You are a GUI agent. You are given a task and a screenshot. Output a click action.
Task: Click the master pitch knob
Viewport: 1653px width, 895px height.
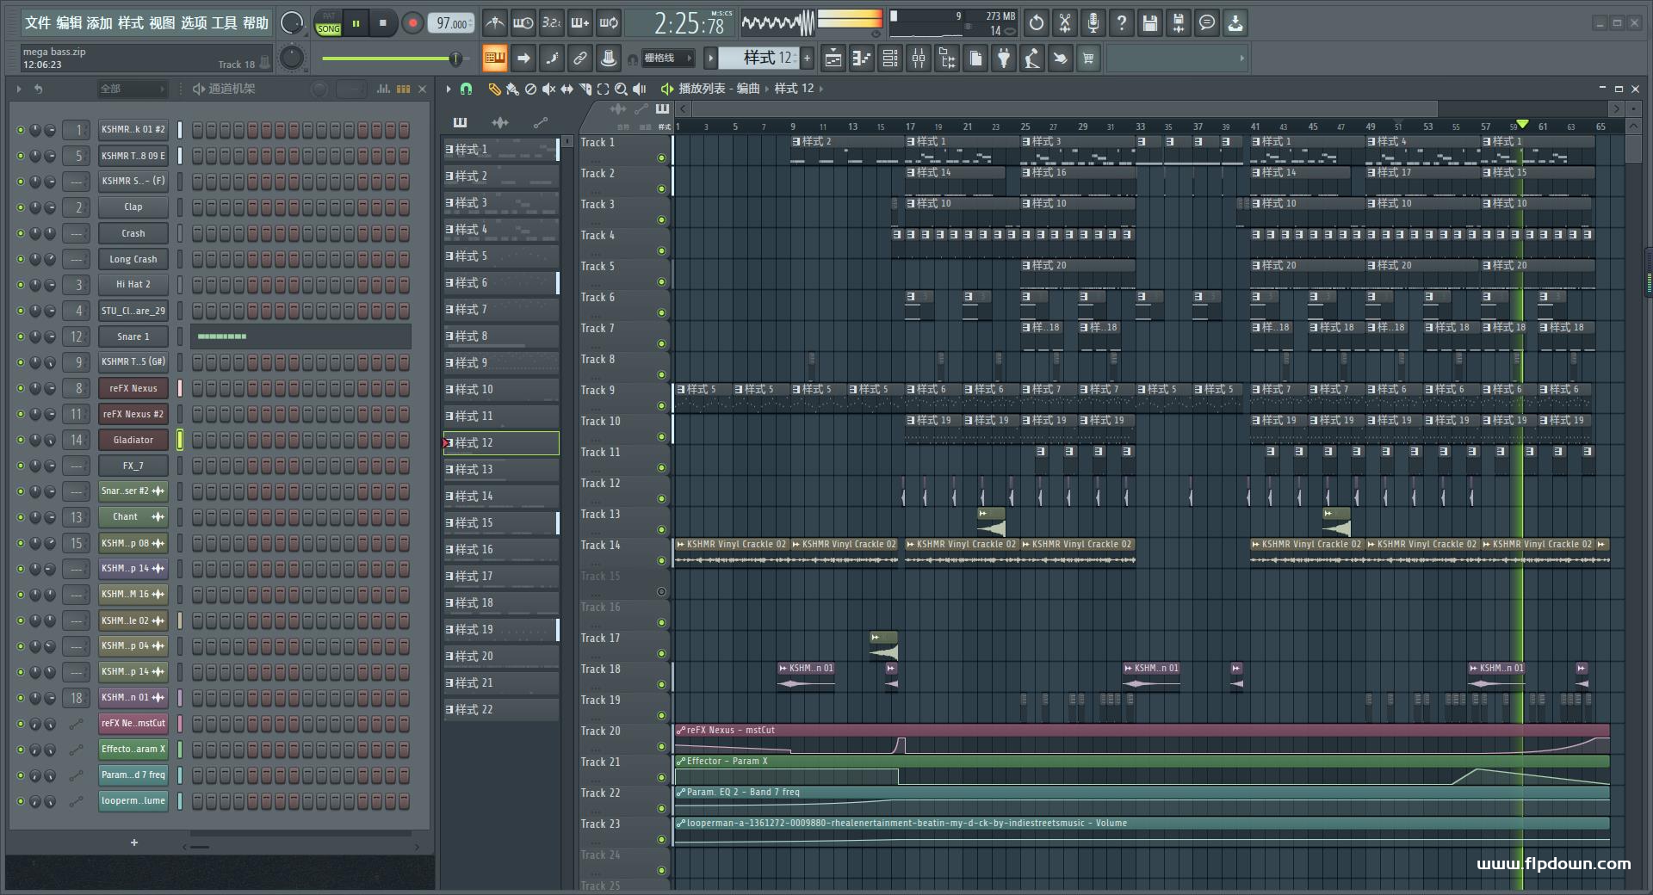[293, 59]
